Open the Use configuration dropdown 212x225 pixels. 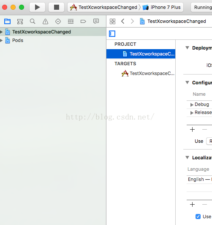tap(209, 141)
